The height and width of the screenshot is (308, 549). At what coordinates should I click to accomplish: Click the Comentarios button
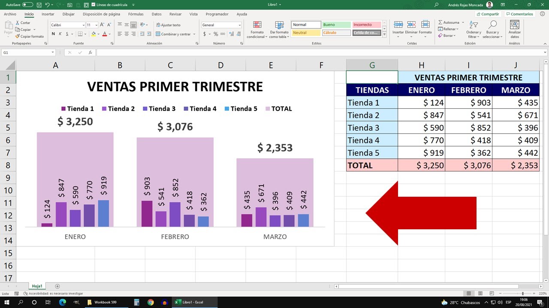(519, 14)
